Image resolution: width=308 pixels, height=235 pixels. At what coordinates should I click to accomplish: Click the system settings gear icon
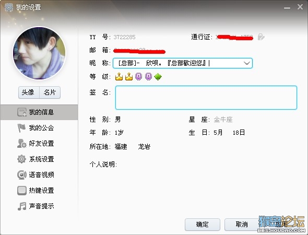click(x=21, y=159)
